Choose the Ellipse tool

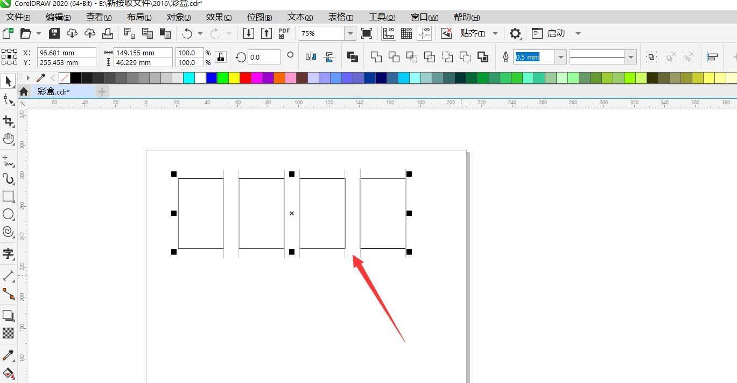pyautogui.click(x=8, y=214)
